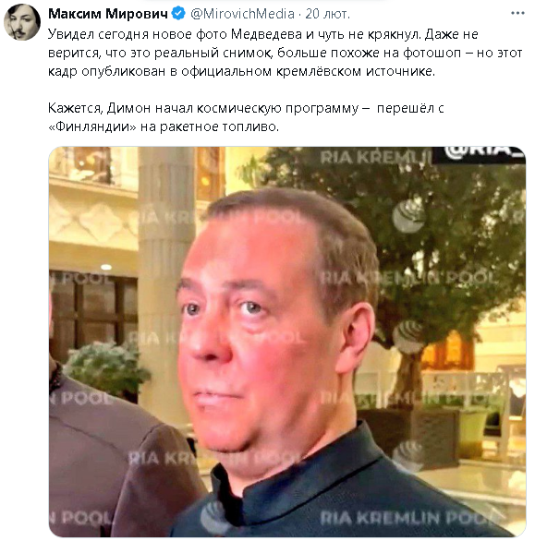Open the three-dot more options menu
This screenshot has width=535, height=541.
coord(517,14)
